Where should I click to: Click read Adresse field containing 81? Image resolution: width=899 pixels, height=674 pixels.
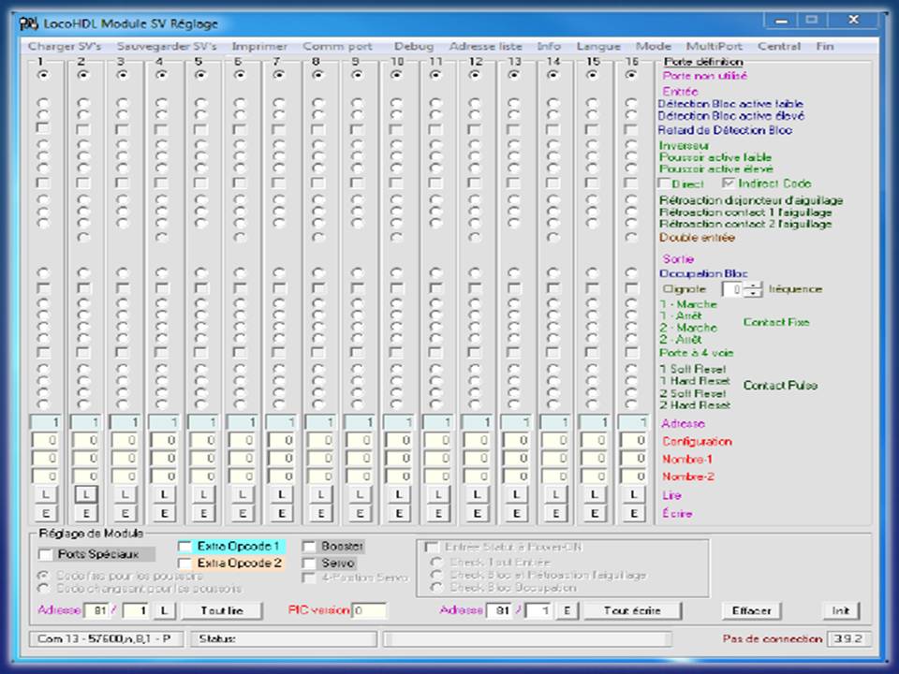click(x=96, y=611)
